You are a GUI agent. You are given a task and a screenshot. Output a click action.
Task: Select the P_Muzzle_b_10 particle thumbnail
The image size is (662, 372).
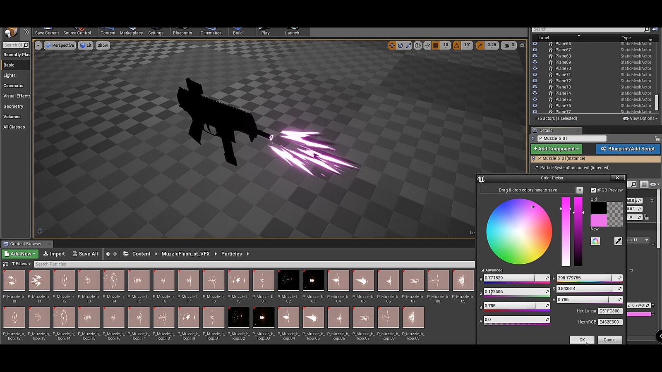tap(14, 280)
